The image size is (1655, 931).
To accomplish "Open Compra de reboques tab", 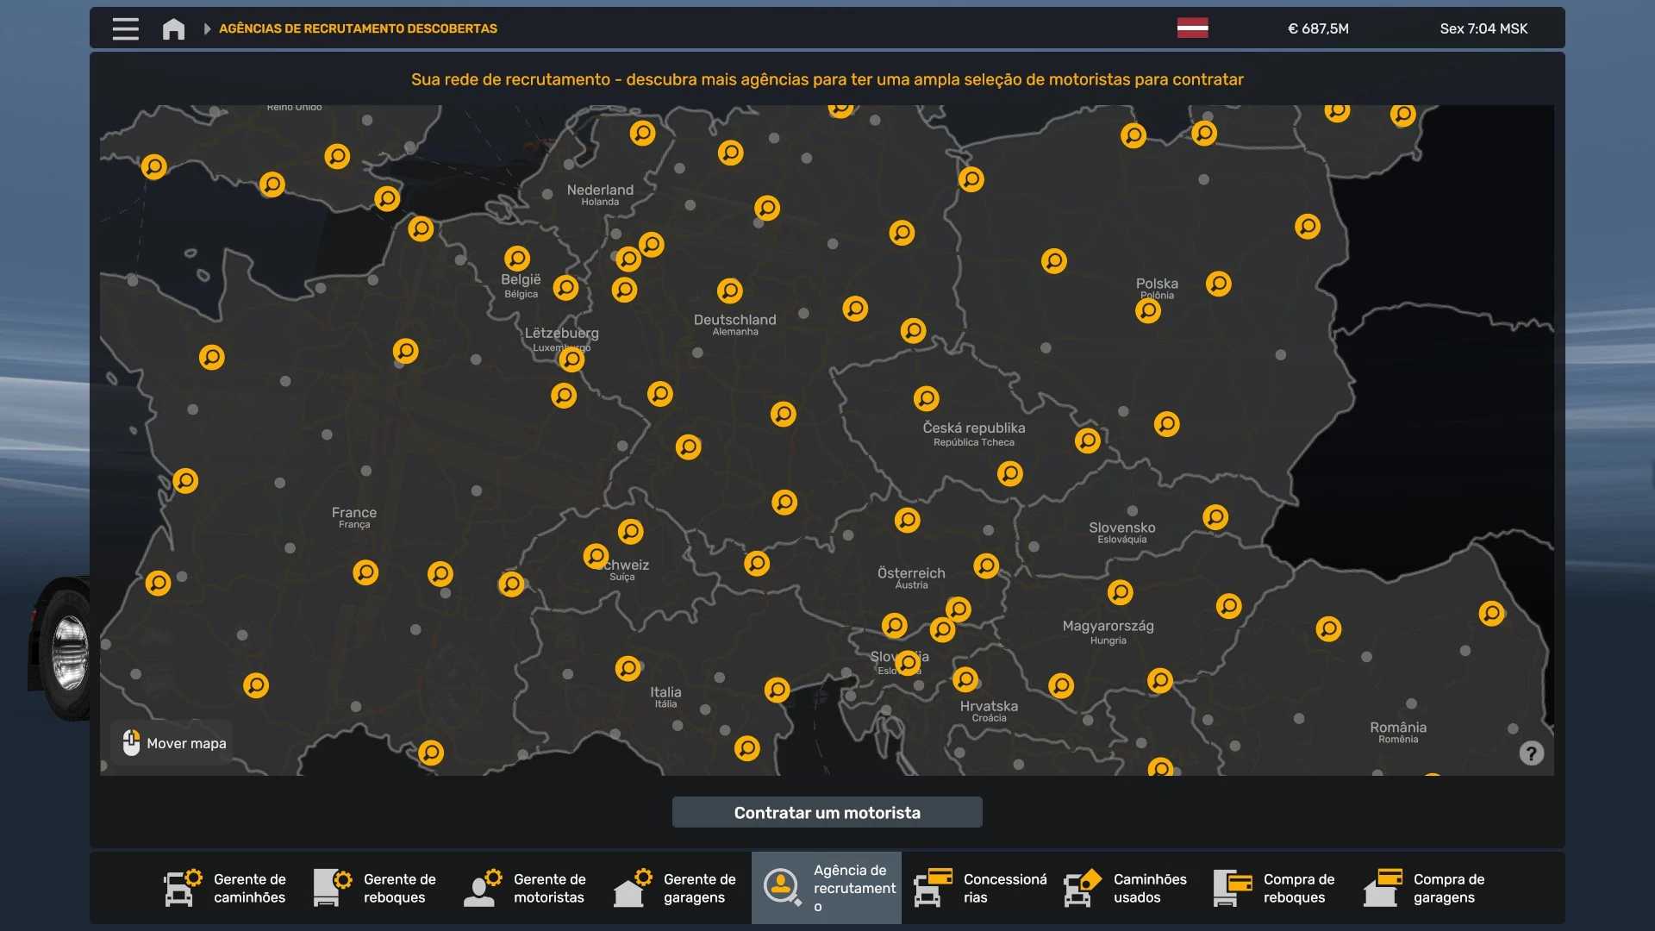I will coord(1276,888).
